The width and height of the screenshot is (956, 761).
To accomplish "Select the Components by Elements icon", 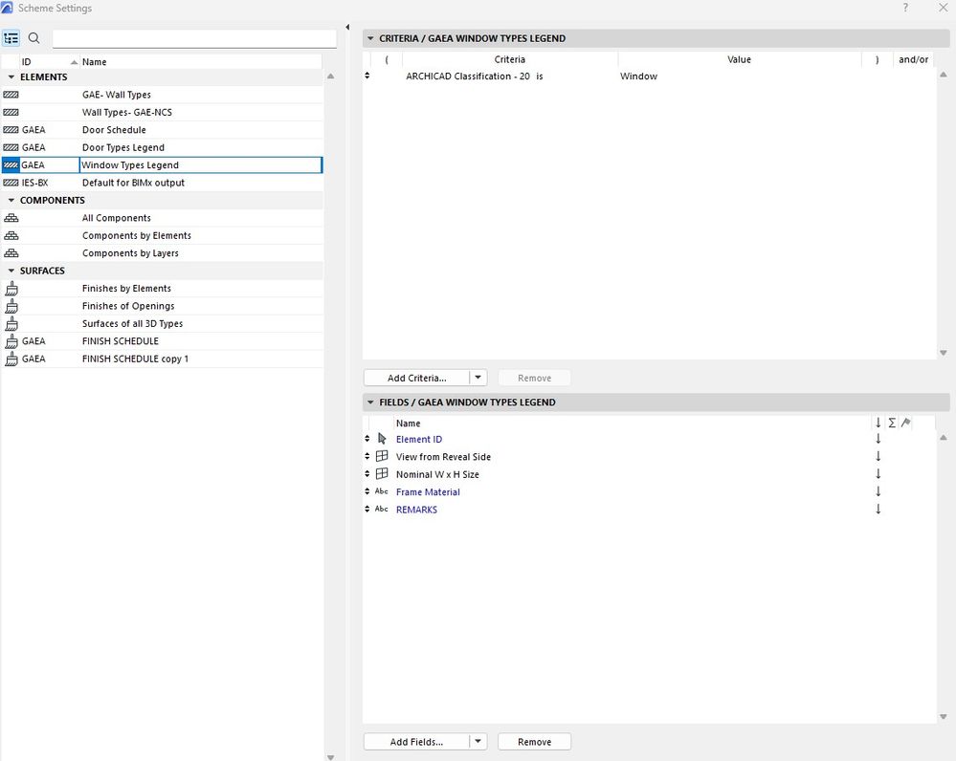I will click(x=11, y=236).
